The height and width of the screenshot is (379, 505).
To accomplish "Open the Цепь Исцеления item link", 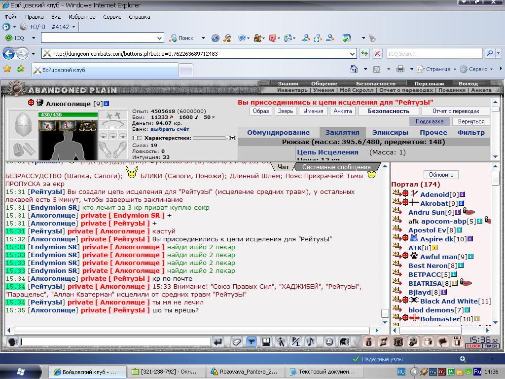I will click(x=327, y=152).
